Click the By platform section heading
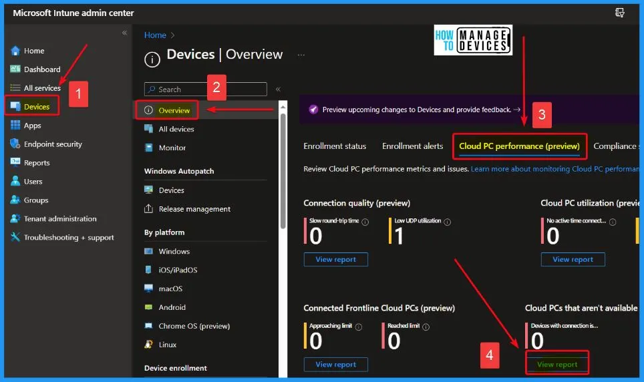The height and width of the screenshot is (382, 644). click(x=164, y=232)
